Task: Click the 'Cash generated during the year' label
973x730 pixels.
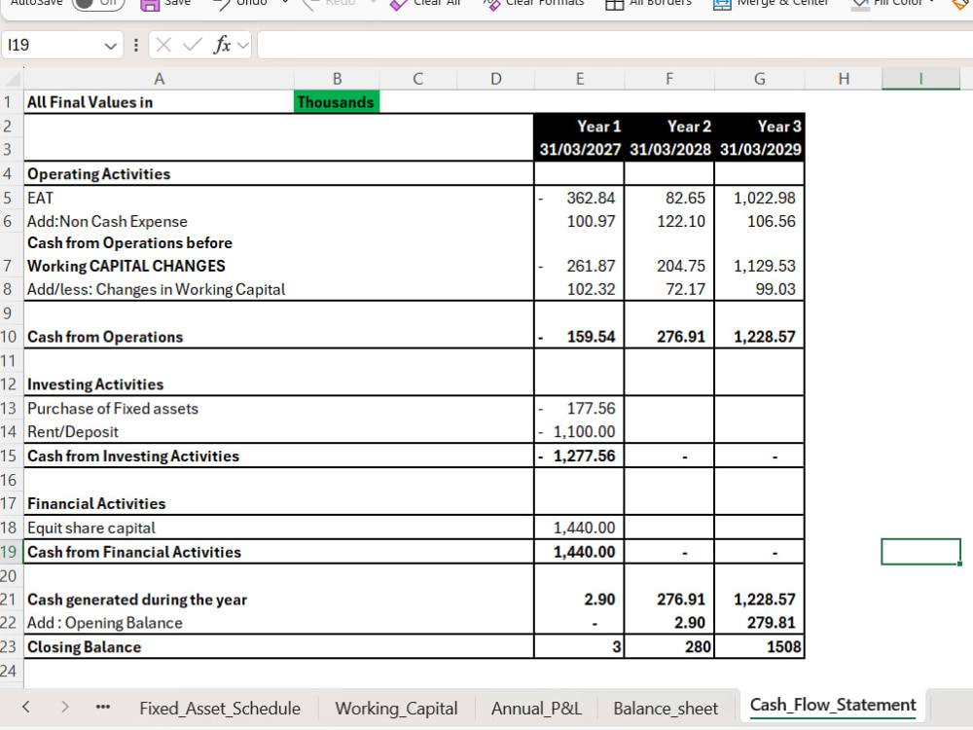Action: (x=137, y=600)
